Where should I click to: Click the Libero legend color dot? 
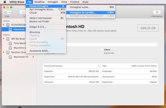click(102, 50)
